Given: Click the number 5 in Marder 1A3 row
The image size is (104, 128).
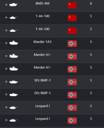Looking at the screenshot, I should (x=91, y=42).
